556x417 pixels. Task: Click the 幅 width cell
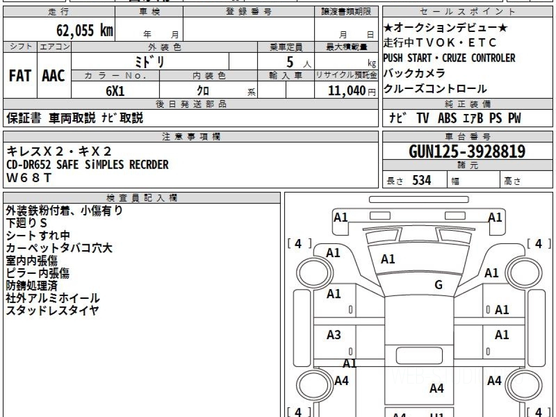pyautogui.click(x=474, y=181)
